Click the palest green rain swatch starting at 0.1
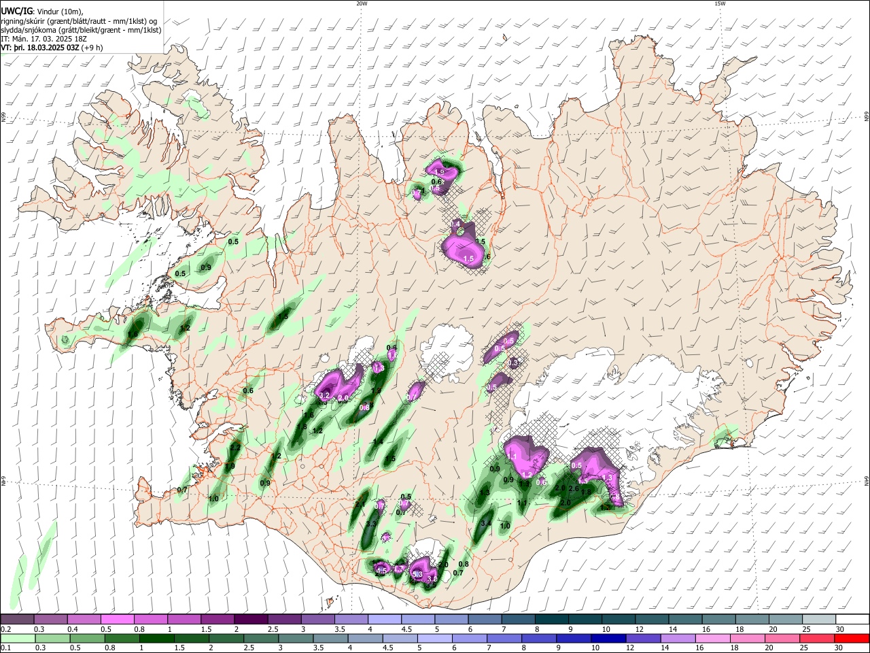This screenshot has height=653, width=870. coord(18,638)
